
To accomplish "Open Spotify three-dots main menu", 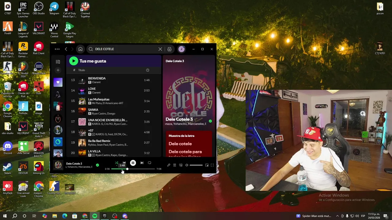I will pyautogui.click(x=57, y=49).
